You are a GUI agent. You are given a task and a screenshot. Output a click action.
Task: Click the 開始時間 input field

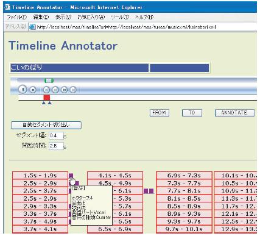[x=56, y=146]
